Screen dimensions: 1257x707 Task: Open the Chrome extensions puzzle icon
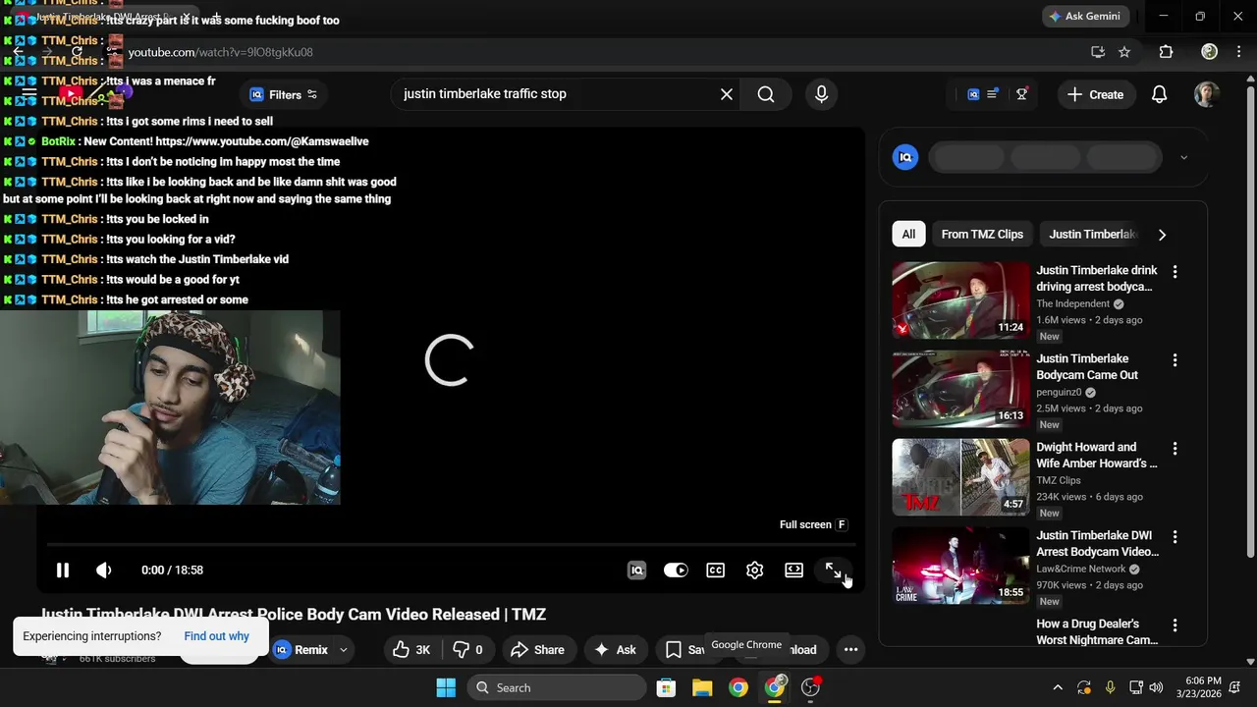click(x=1166, y=52)
